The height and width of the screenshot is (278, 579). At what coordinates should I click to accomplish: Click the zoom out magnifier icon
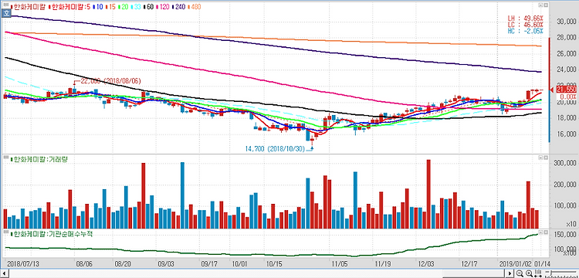click(x=520, y=273)
